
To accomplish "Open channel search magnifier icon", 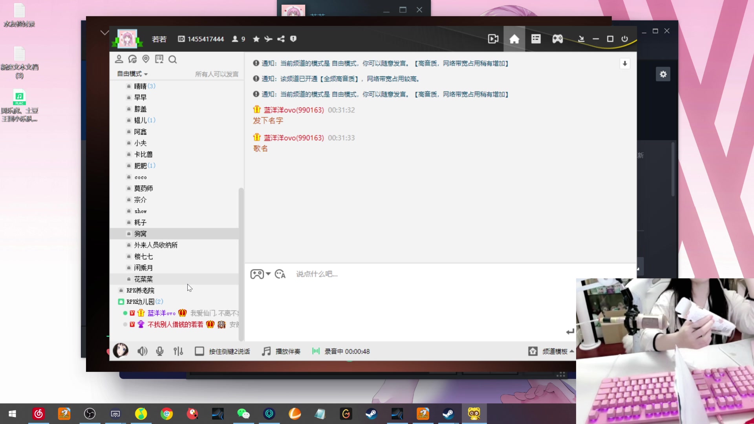I will point(172,60).
